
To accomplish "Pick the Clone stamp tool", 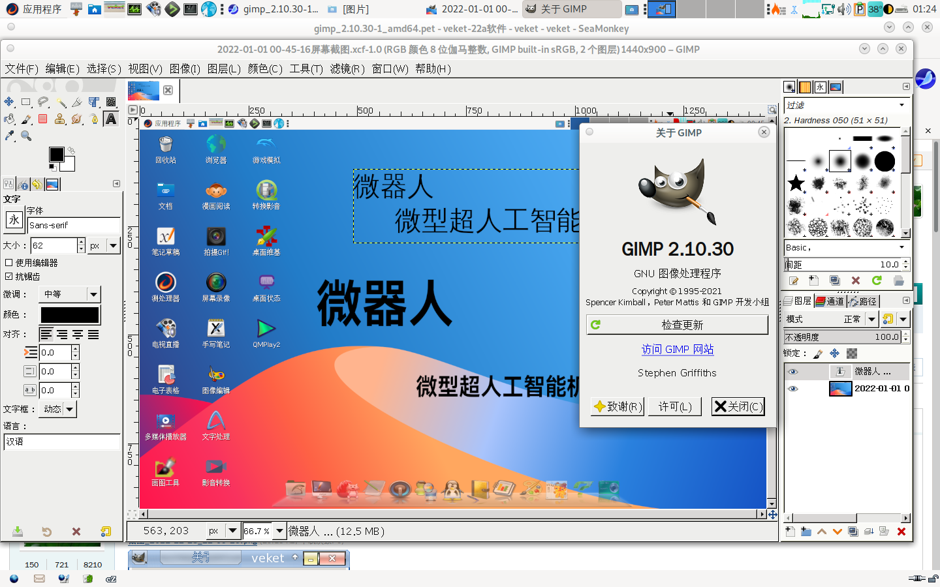I will pyautogui.click(x=60, y=119).
